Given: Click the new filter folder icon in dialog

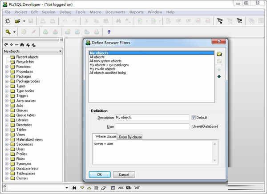Looking at the screenshot, I should click(219, 54).
